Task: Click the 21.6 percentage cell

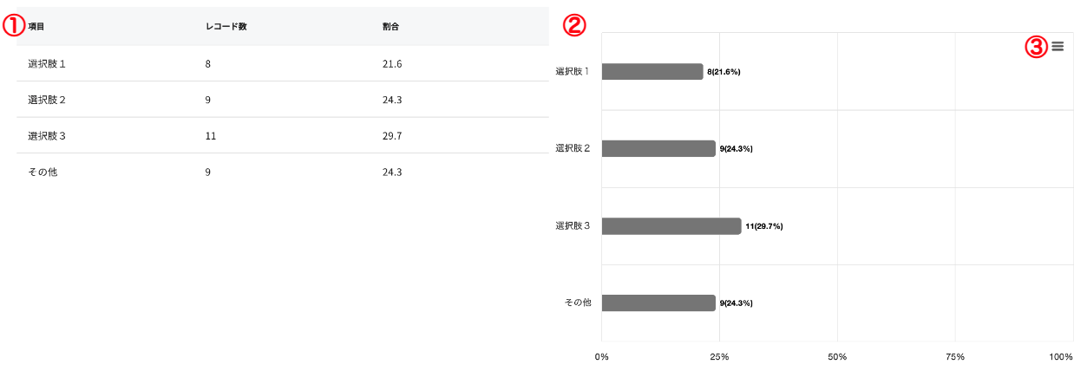Action: click(x=391, y=64)
